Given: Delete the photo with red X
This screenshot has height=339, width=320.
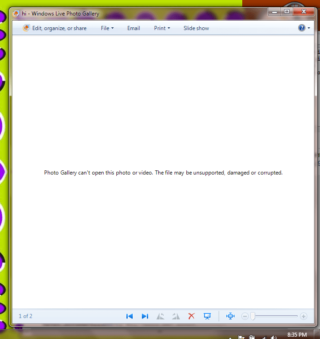Looking at the screenshot, I should pos(191,316).
